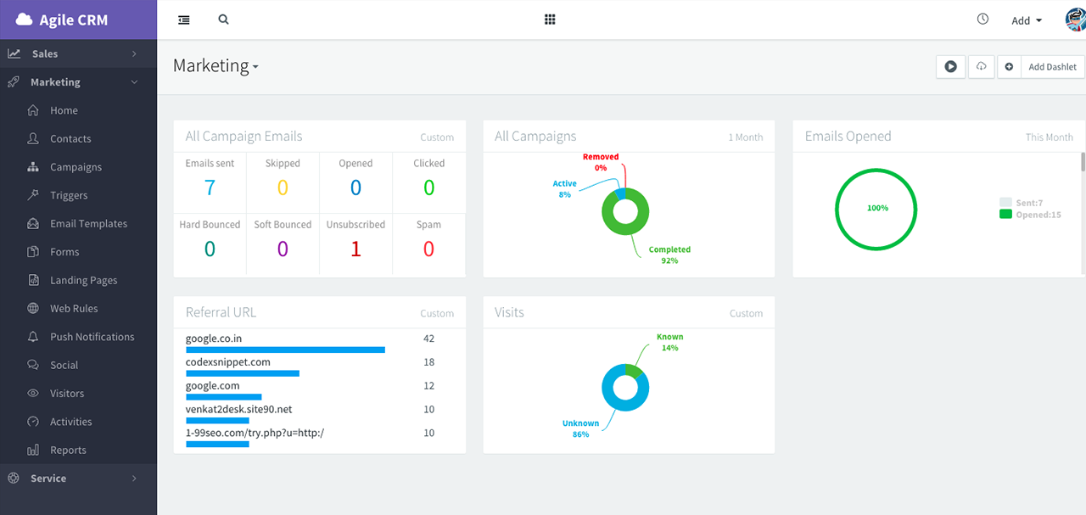
Task: Click the play tour icon in toolbar
Action: tap(950, 66)
